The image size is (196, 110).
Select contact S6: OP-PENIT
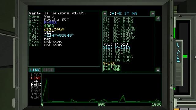(118, 35)
